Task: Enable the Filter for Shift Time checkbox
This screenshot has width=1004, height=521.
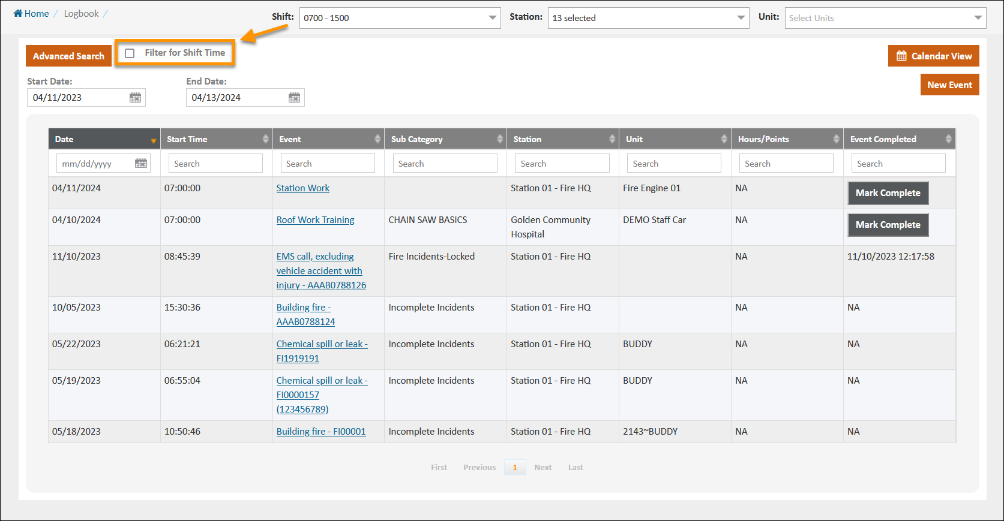Action: click(x=130, y=53)
